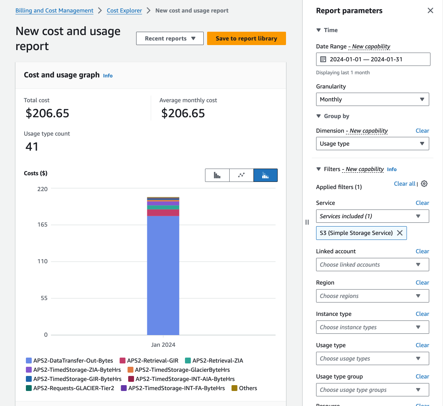Clear the Usage type filter

click(x=422, y=345)
